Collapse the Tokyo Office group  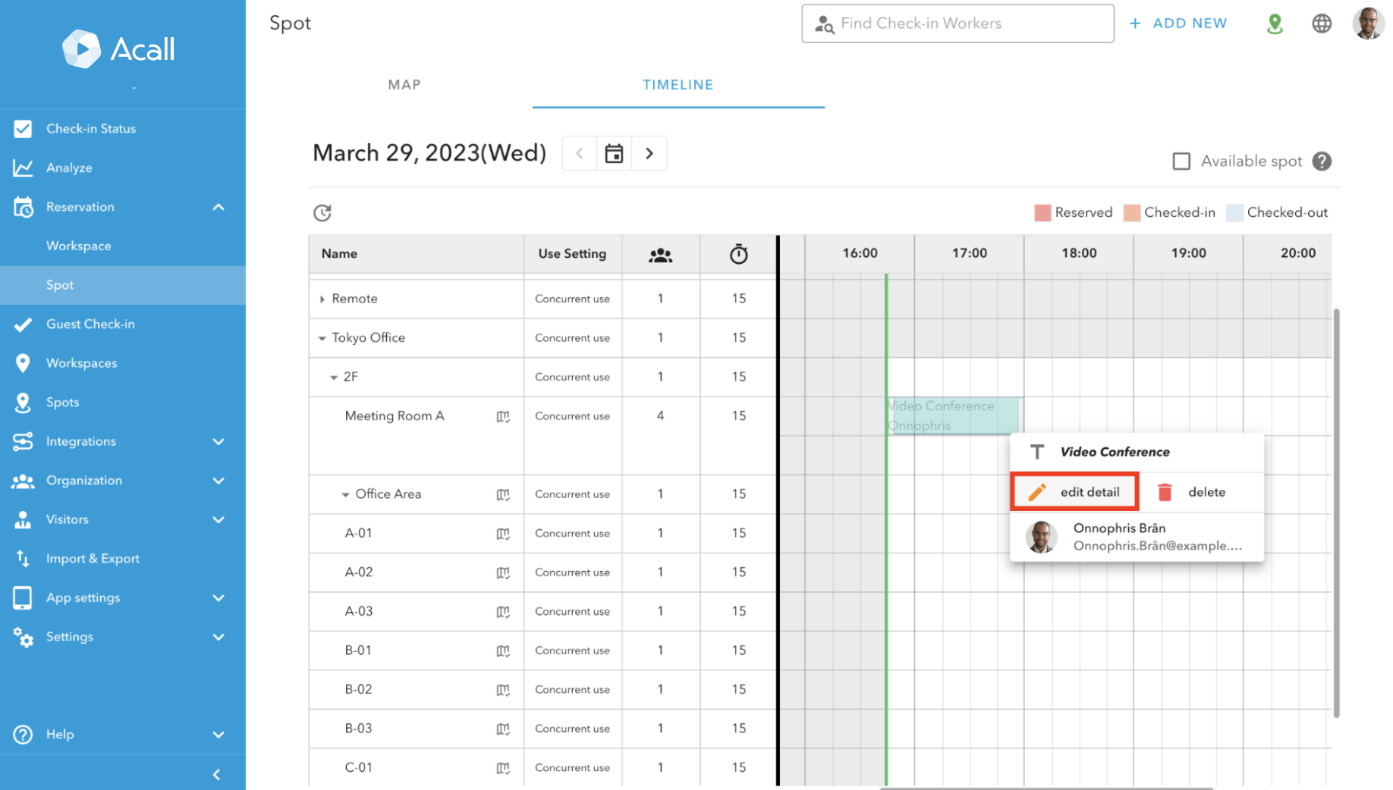tap(322, 337)
